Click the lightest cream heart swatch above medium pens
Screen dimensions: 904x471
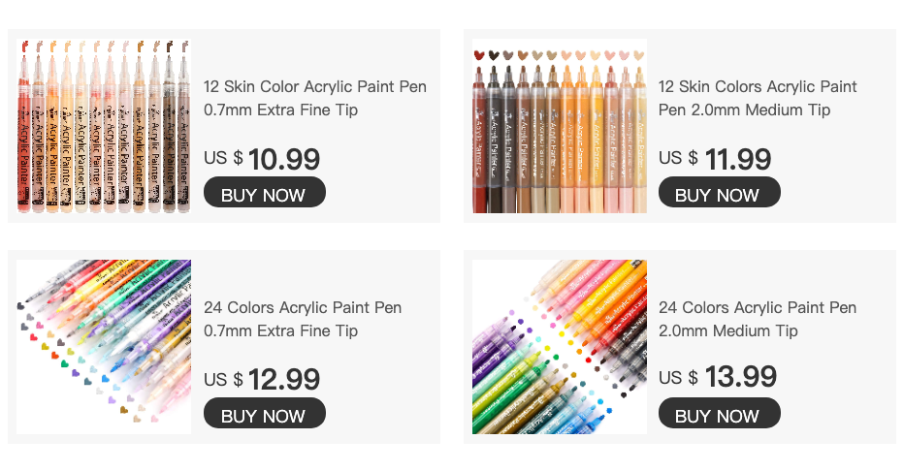(x=639, y=55)
